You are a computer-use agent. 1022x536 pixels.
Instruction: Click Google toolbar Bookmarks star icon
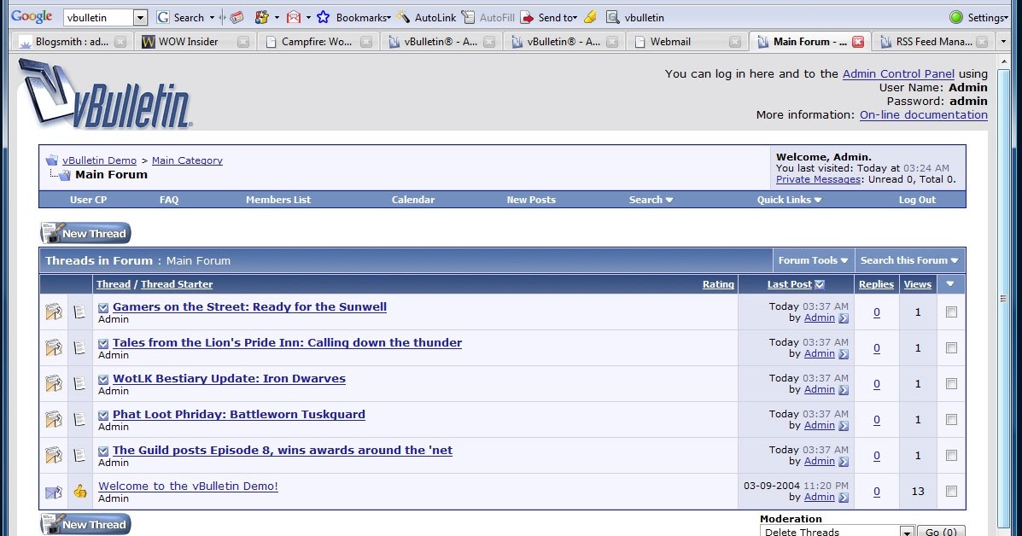pyautogui.click(x=324, y=18)
